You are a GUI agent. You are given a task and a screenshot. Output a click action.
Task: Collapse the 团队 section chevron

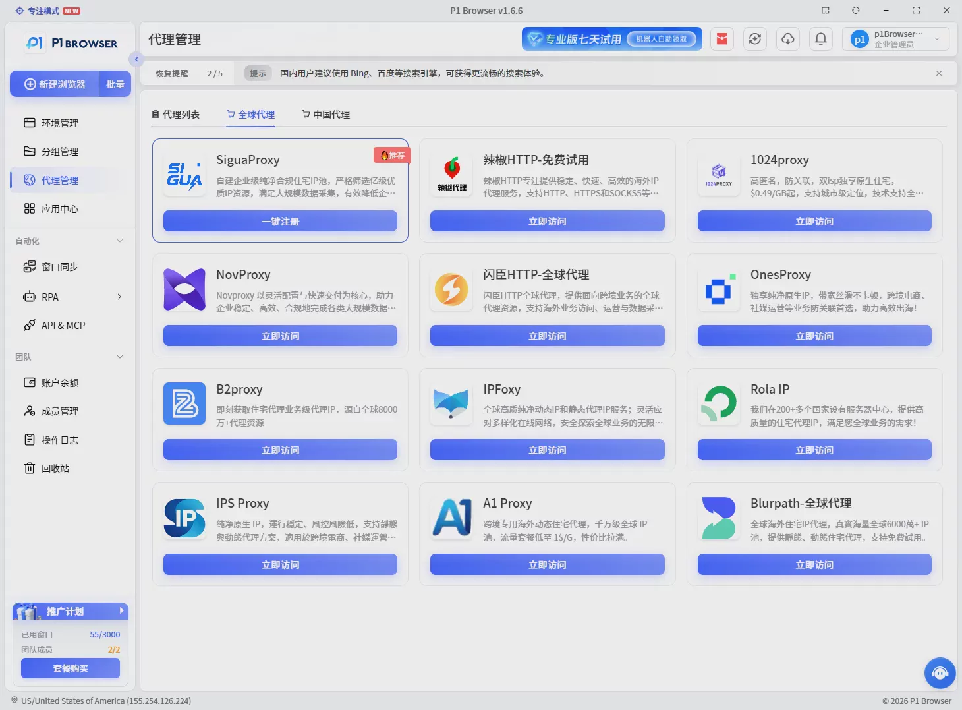120,357
